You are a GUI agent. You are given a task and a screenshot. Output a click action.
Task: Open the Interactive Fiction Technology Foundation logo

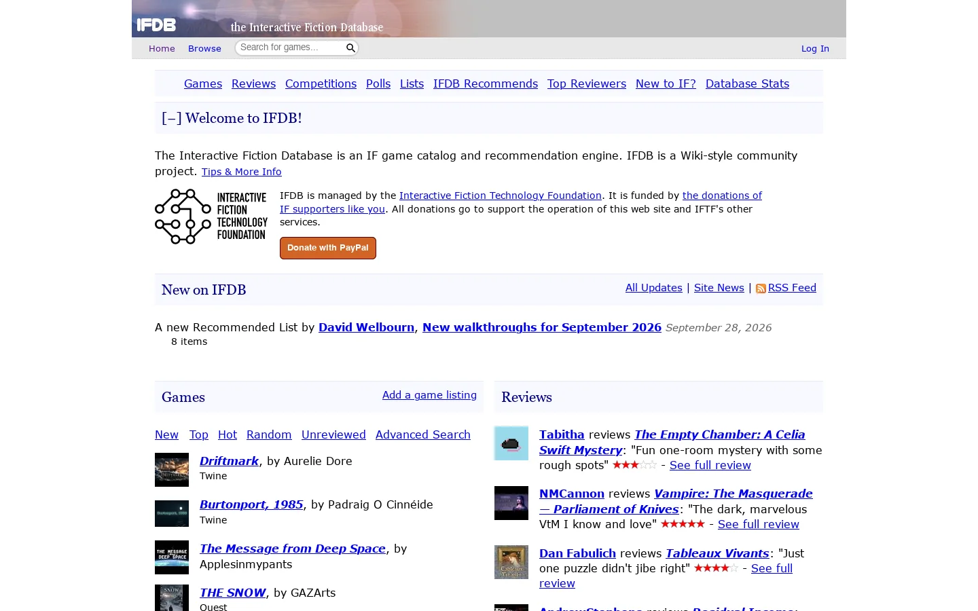point(211,217)
